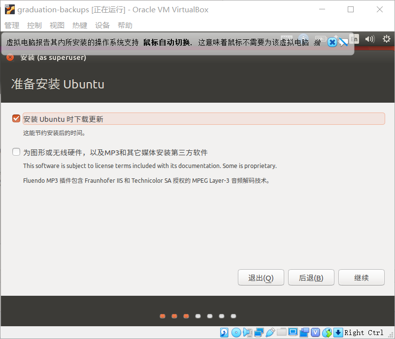Open the 帮助 menu
The height and width of the screenshot is (339, 395).
point(125,26)
